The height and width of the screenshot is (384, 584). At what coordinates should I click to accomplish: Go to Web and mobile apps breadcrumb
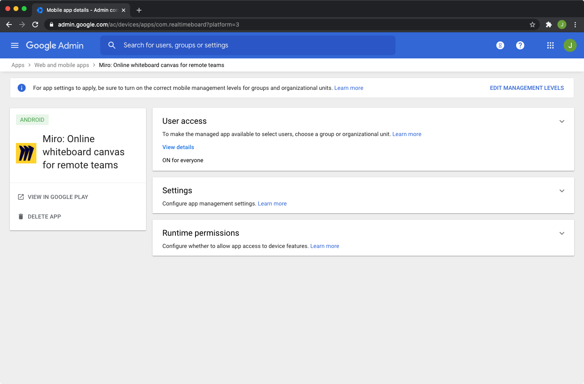[x=62, y=65]
